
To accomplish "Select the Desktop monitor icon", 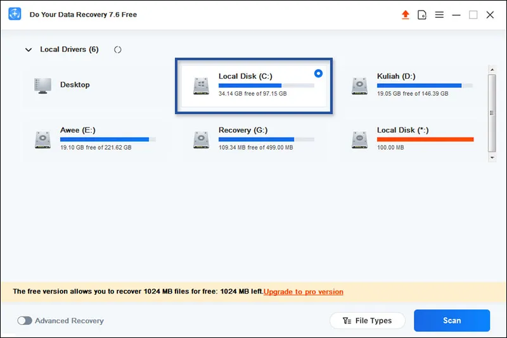I will point(43,85).
